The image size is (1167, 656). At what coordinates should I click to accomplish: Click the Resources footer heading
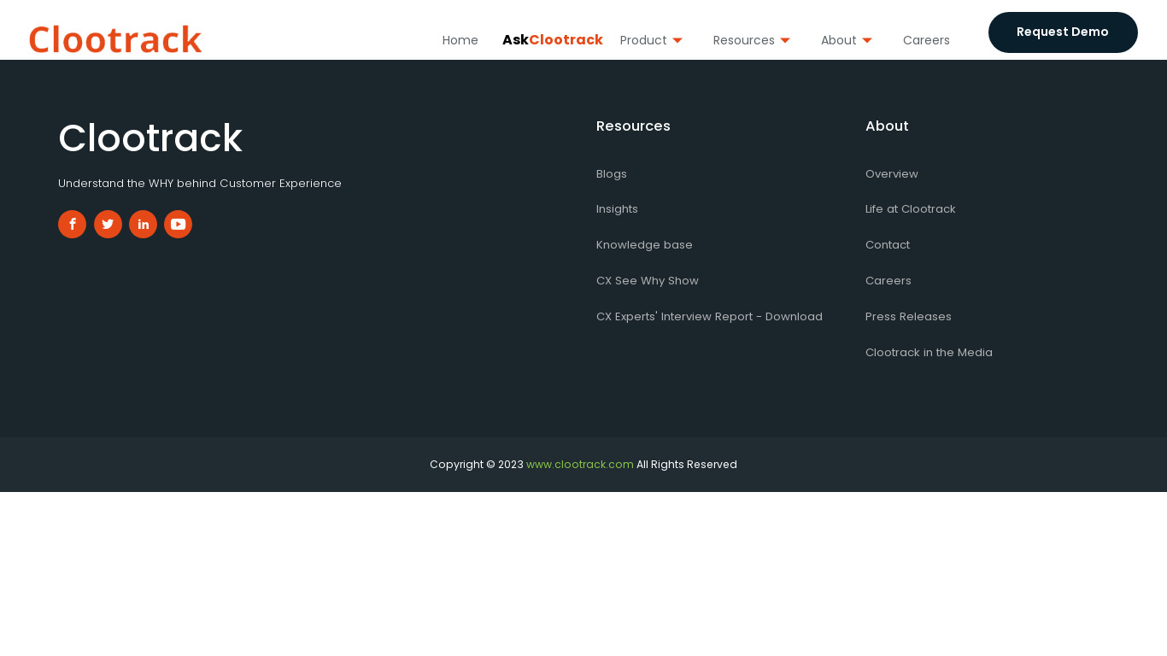click(x=633, y=126)
